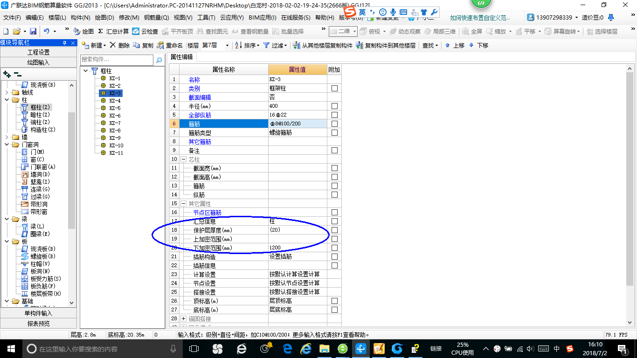Open the 构件(N) menu
The height and width of the screenshot is (358, 637).
[x=80, y=17]
